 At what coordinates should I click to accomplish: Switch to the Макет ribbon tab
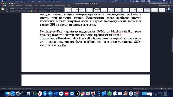36,5
